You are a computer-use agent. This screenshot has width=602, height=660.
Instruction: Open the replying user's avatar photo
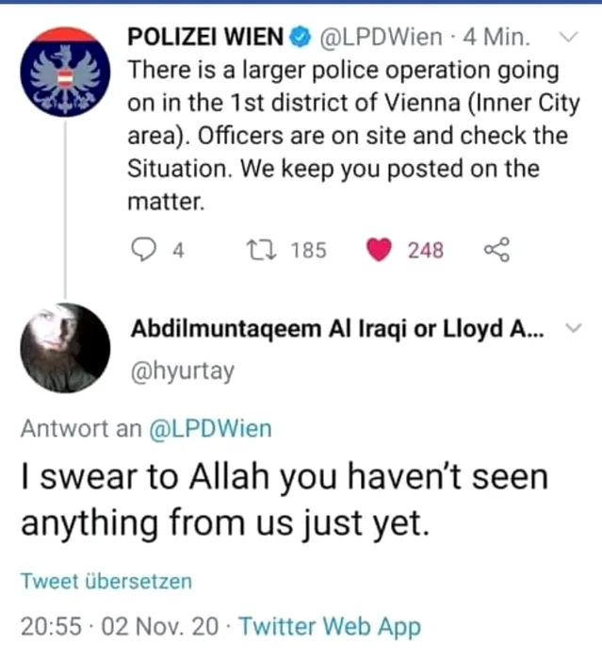point(65,348)
